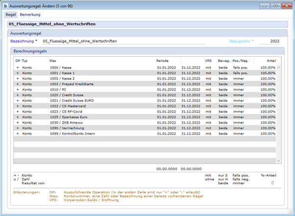Click the Periode column header

click(163, 60)
